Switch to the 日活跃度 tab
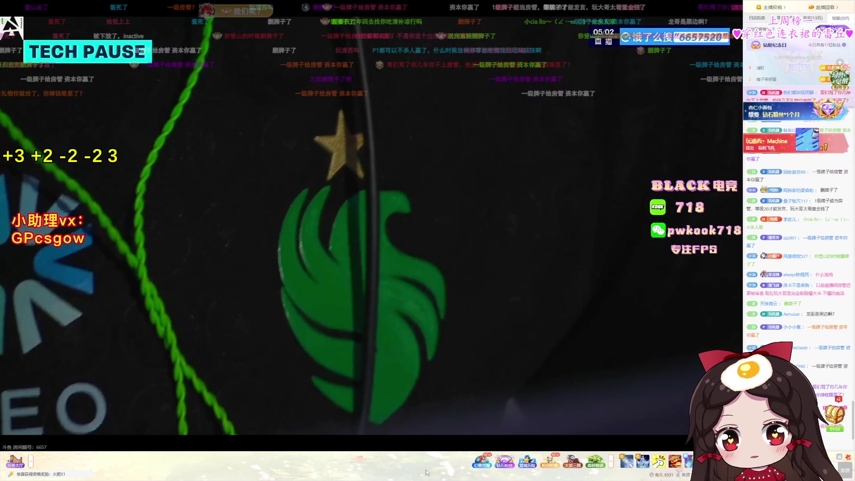Image resolution: width=855 pixels, height=481 pixels. (x=757, y=18)
